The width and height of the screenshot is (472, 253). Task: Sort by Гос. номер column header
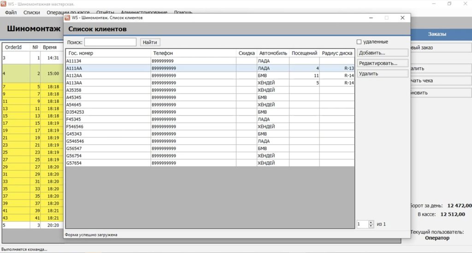[x=108, y=53]
